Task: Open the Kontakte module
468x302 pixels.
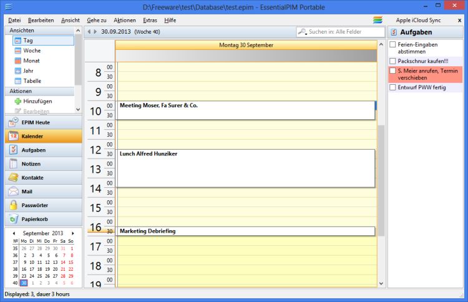Action: [x=13, y=178]
